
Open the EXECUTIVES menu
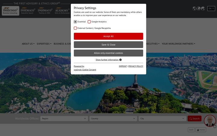(153, 44)
